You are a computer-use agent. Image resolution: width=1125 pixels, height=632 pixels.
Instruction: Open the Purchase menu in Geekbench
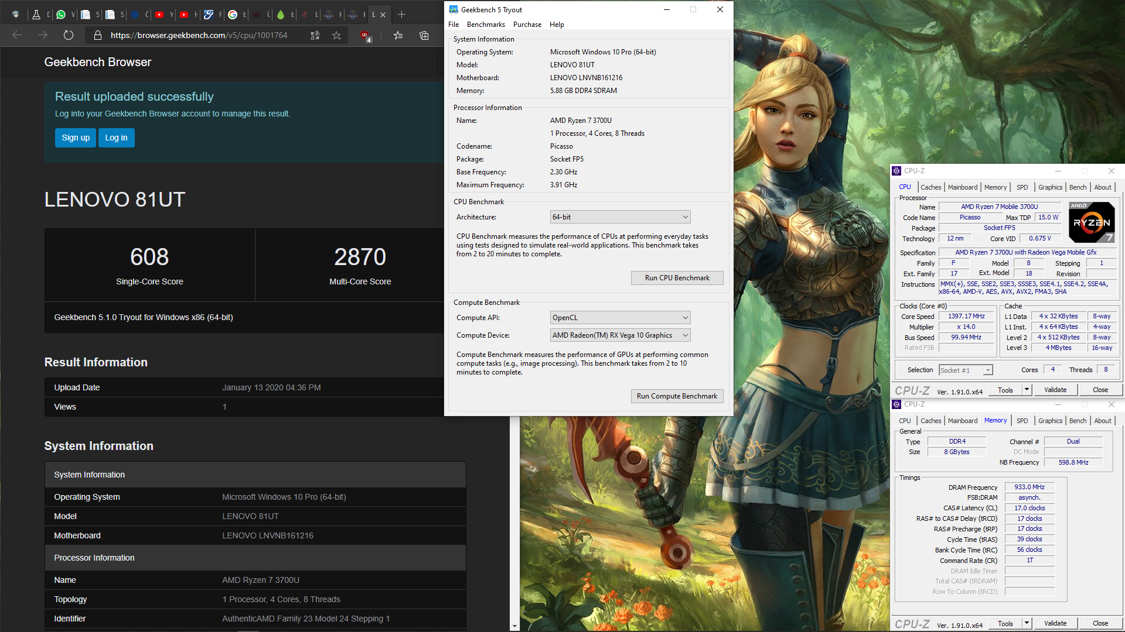pyautogui.click(x=527, y=25)
